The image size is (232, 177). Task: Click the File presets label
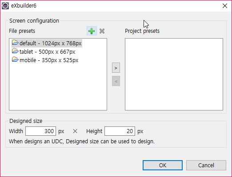tap(22, 31)
